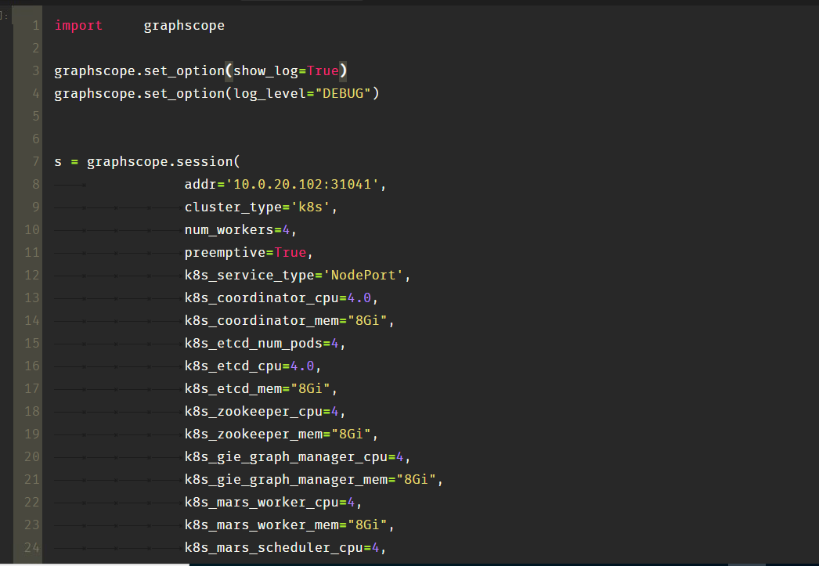Select the graphscope module name on line 1
Image resolution: width=819 pixels, height=566 pixels.
[x=184, y=25]
